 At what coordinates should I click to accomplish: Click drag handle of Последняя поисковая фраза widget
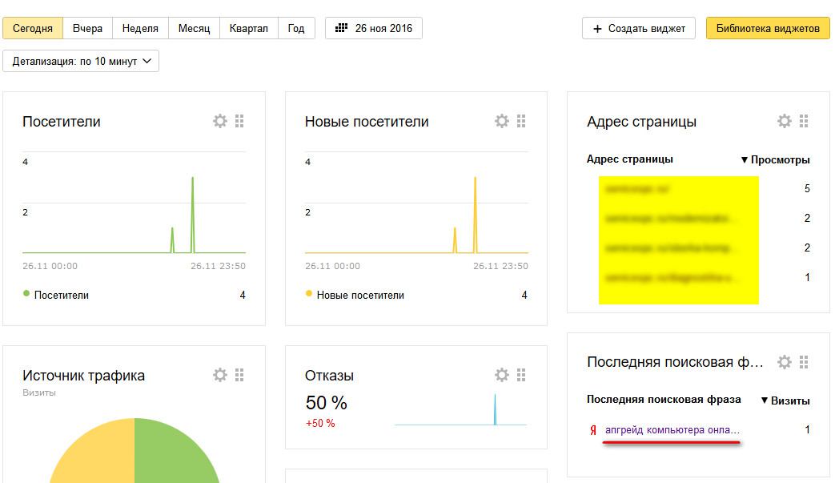(x=804, y=362)
